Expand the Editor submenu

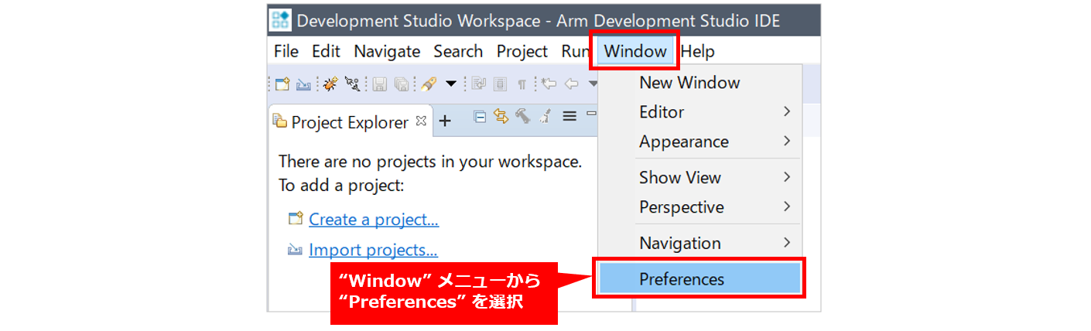(699, 112)
